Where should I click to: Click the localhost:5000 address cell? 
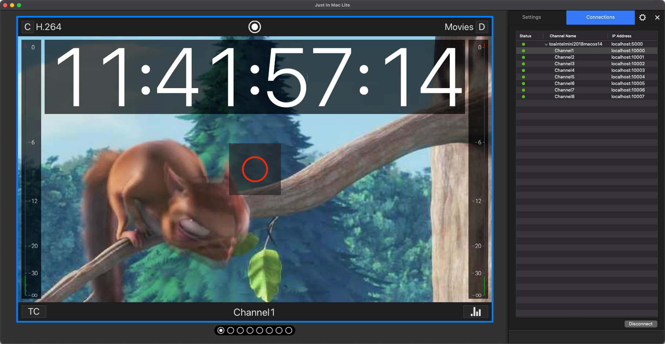coord(627,44)
